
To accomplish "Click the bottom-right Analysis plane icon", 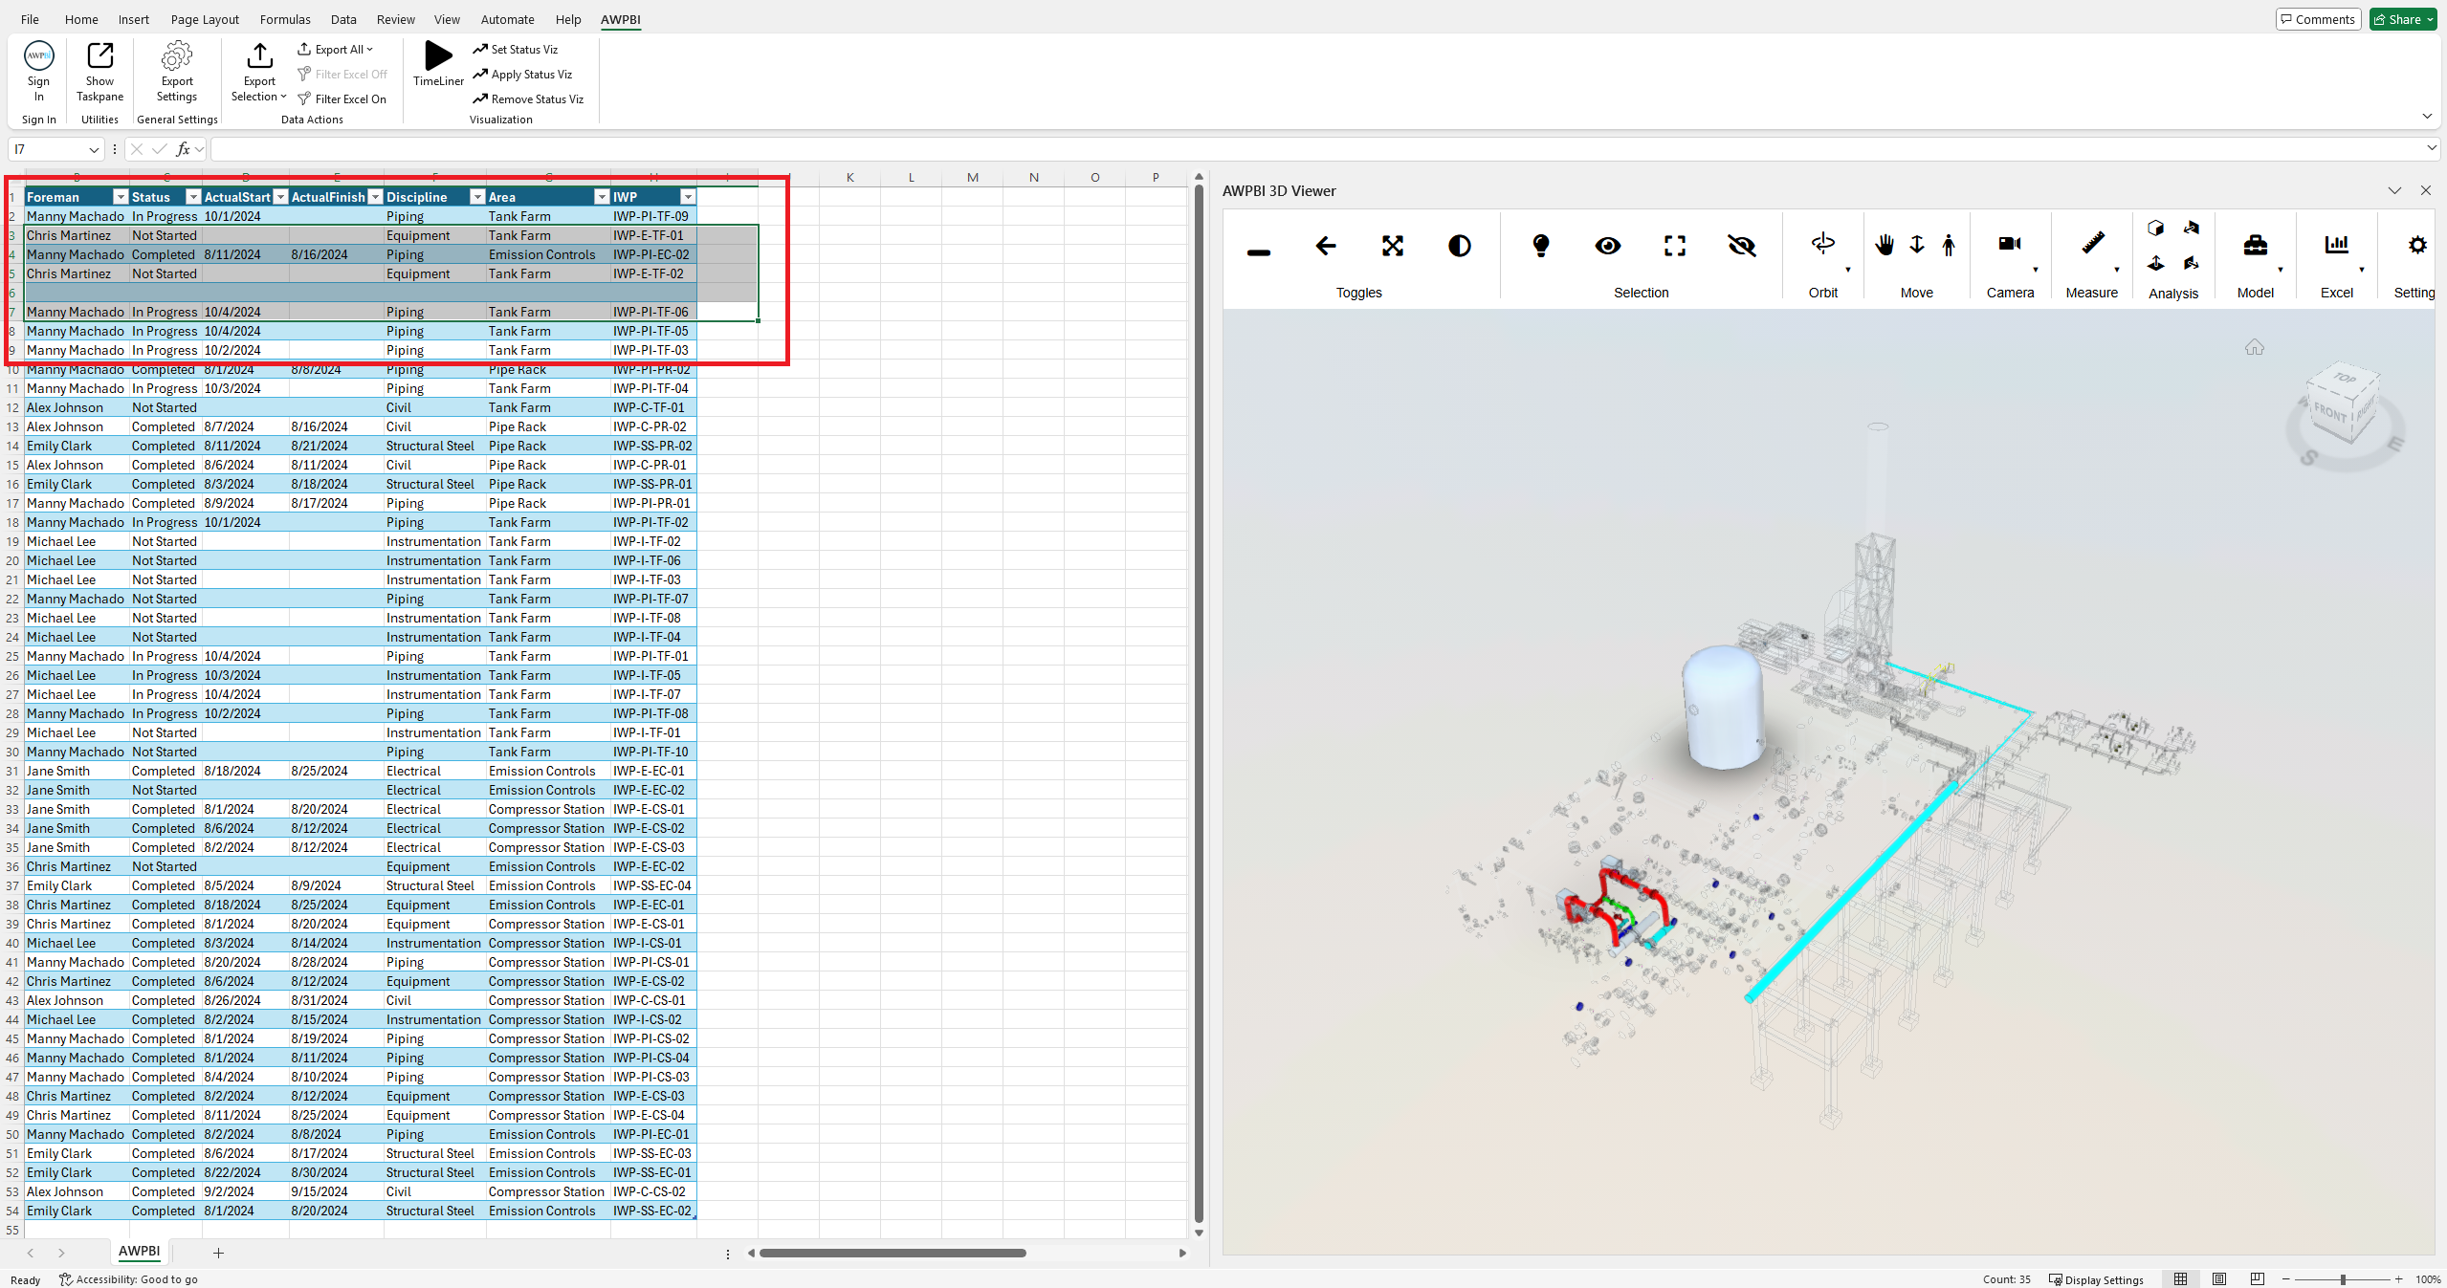I will pyautogui.click(x=2192, y=263).
